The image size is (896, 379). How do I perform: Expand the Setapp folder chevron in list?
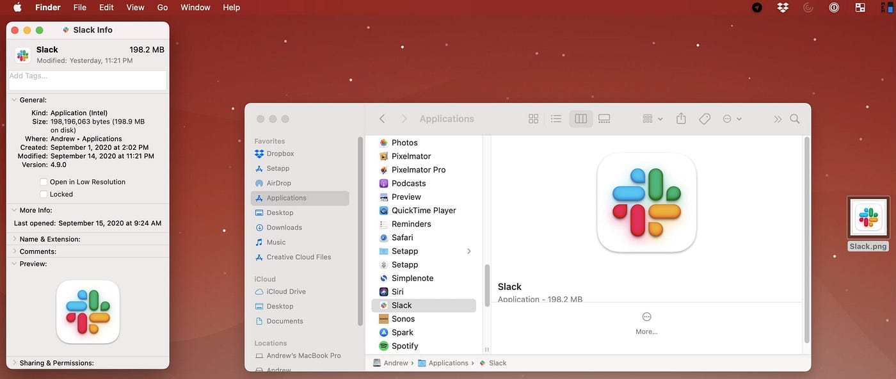pos(469,251)
